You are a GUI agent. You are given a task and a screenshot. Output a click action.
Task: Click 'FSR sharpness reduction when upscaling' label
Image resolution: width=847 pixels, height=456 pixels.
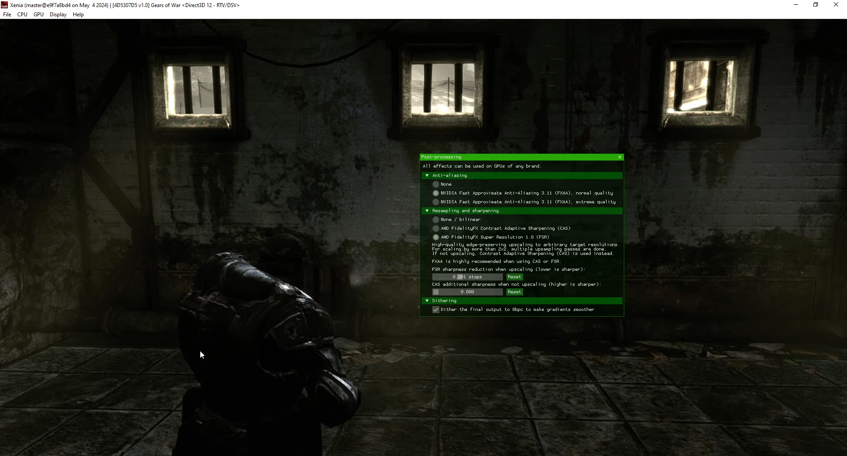coord(509,269)
